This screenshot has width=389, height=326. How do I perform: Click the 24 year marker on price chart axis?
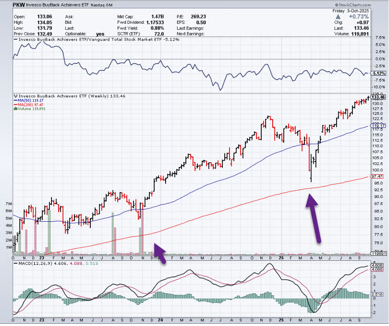(161, 258)
